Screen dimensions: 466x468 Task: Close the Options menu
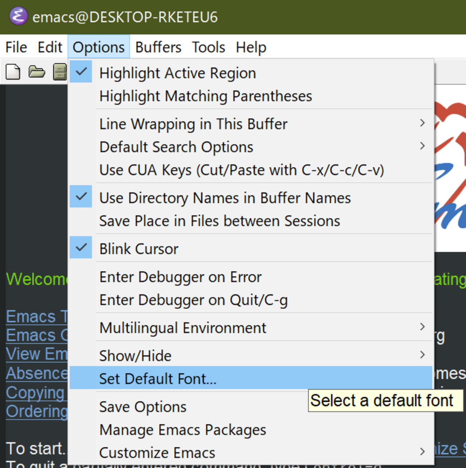pyautogui.click(x=99, y=47)
